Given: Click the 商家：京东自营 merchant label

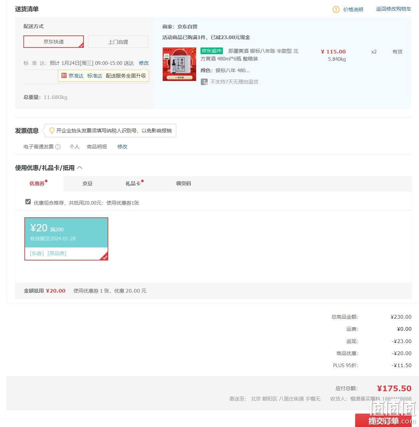Looking at the screenshot, I should click(180, 26).
